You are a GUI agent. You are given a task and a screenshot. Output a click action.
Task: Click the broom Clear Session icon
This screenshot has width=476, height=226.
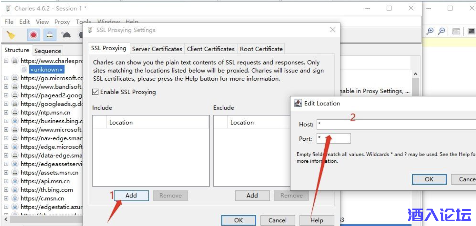point(11,35)
